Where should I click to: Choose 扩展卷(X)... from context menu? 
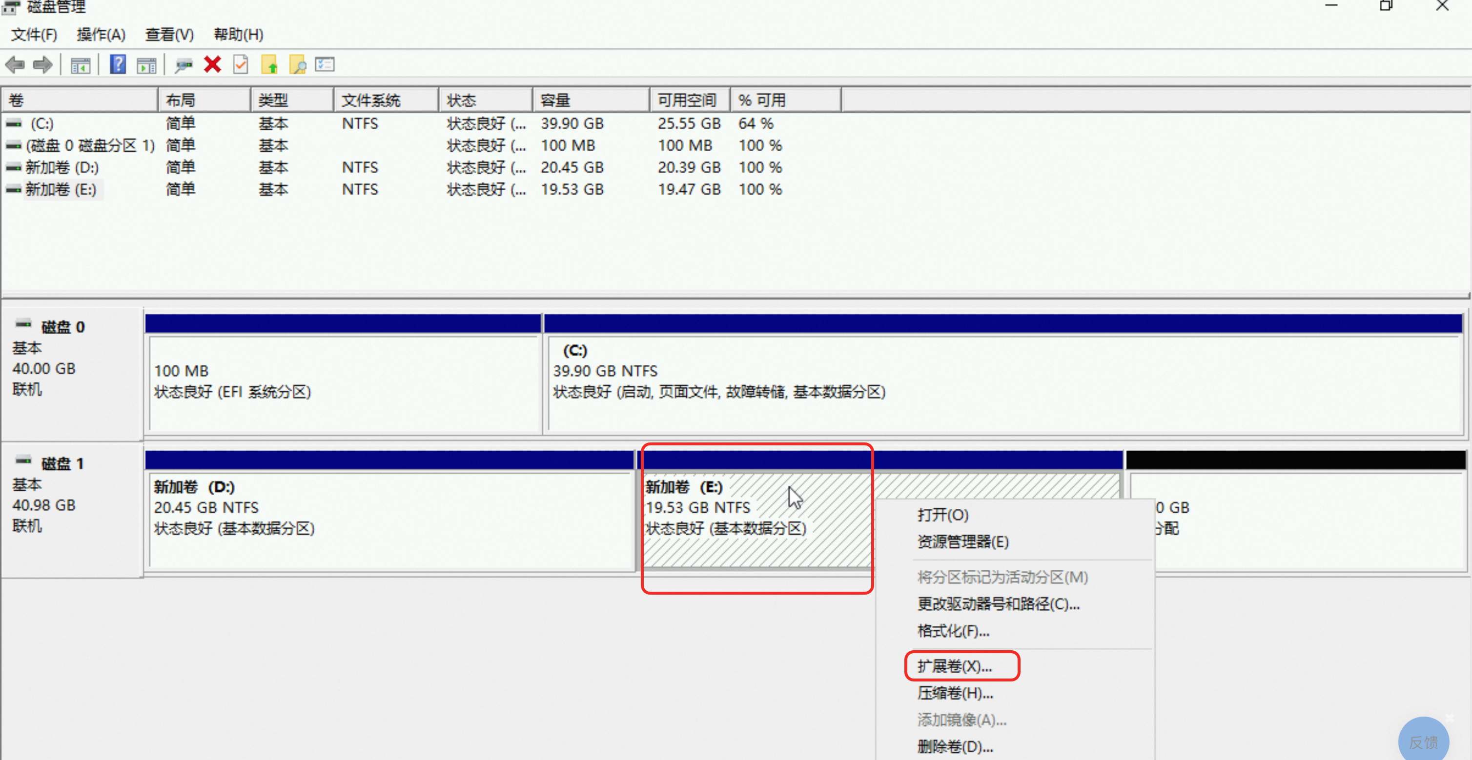(954, 666)
